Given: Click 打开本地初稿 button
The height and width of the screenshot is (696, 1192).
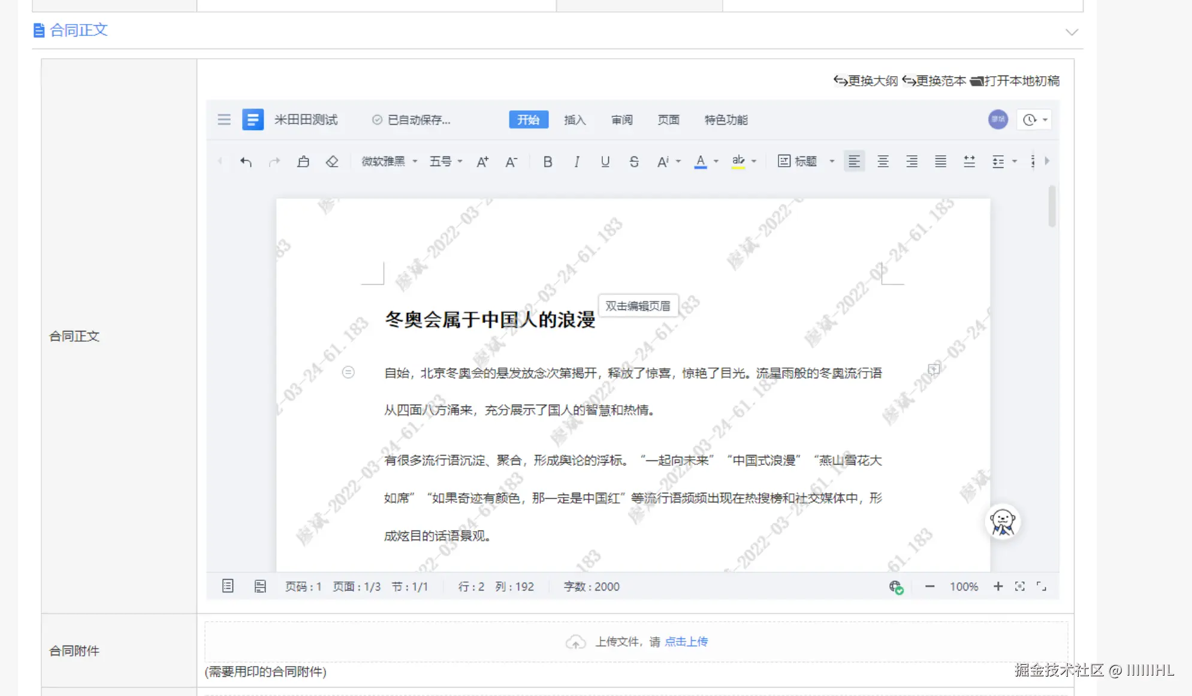Looking at the screenshot, I should click(x=1015, y=81).
